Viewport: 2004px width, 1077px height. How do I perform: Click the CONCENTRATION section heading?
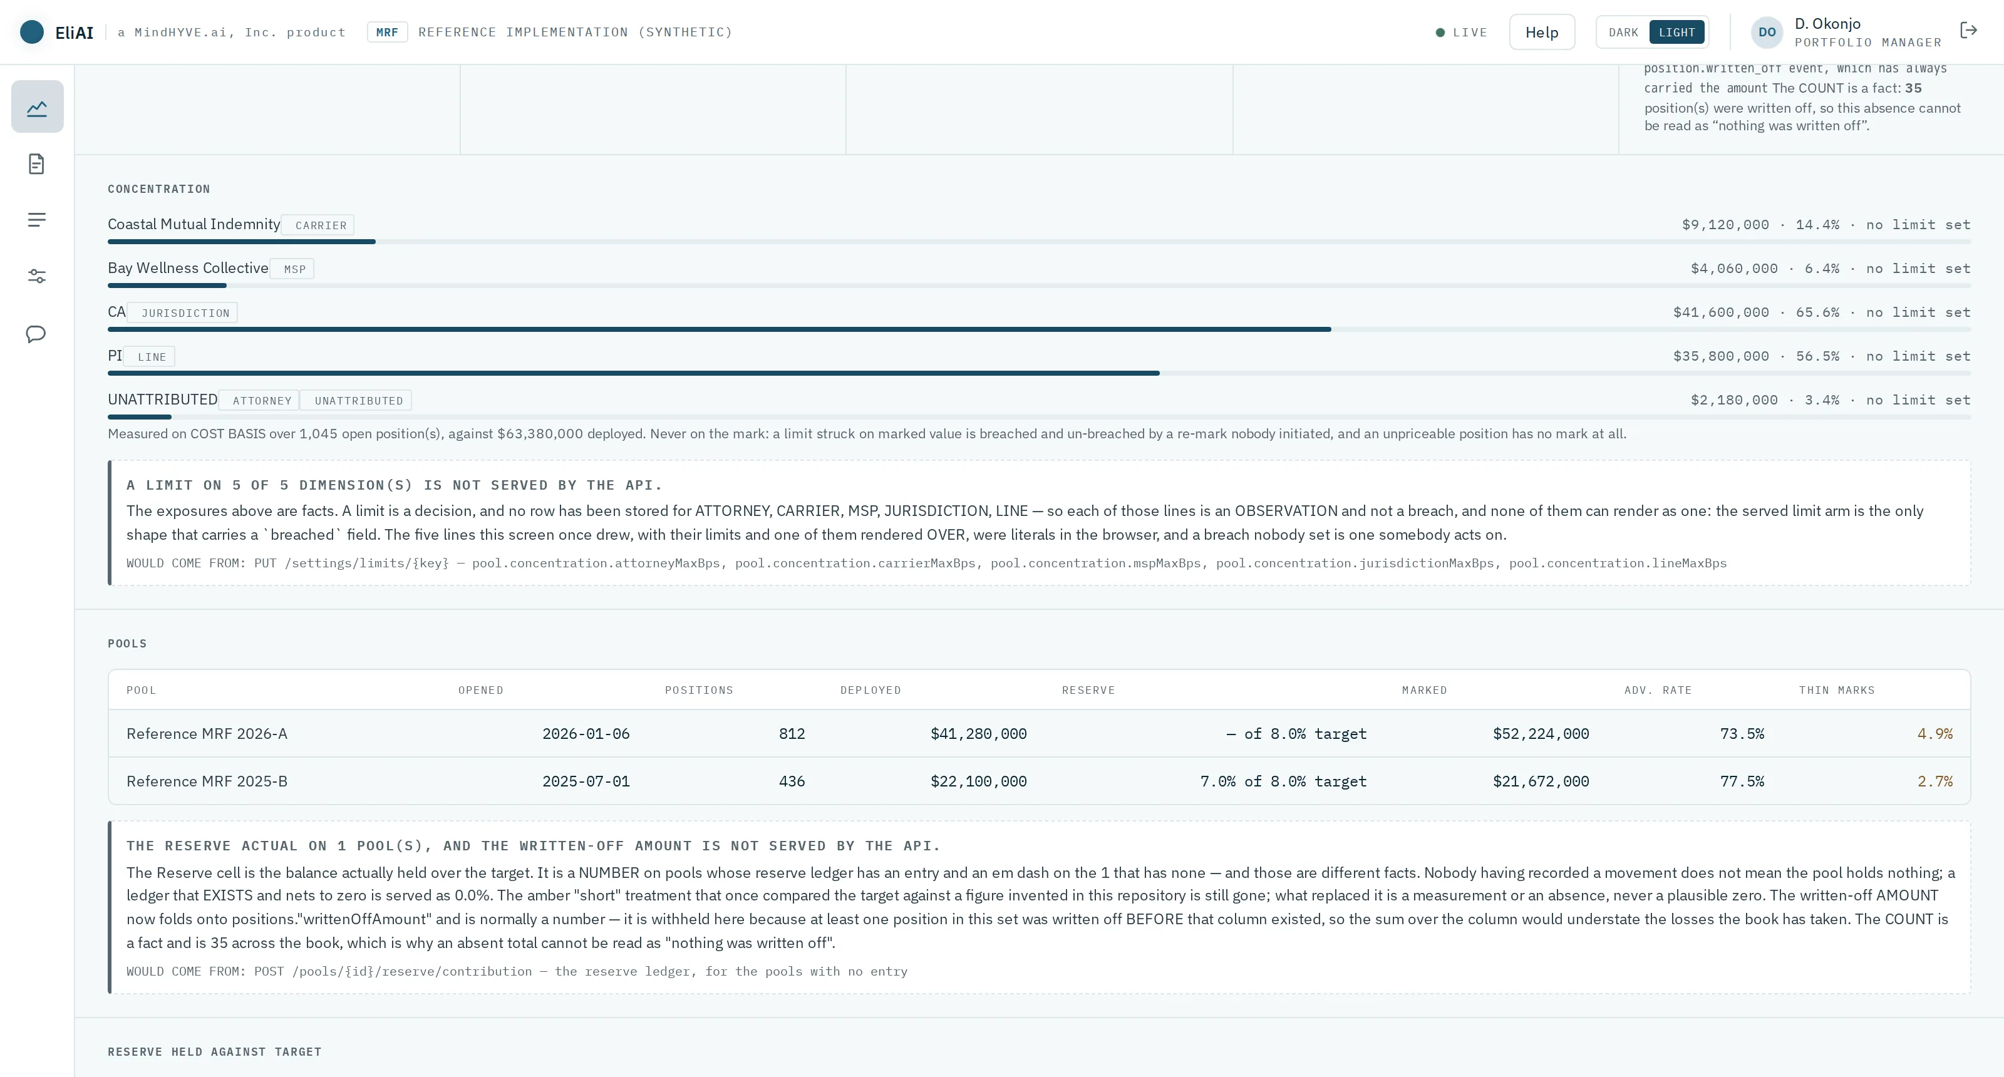(158, 189)
